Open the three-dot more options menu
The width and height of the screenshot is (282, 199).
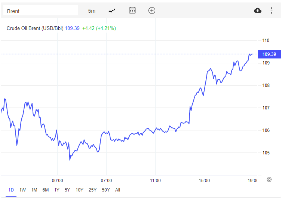pyautogui.click(x=272, y=10)
